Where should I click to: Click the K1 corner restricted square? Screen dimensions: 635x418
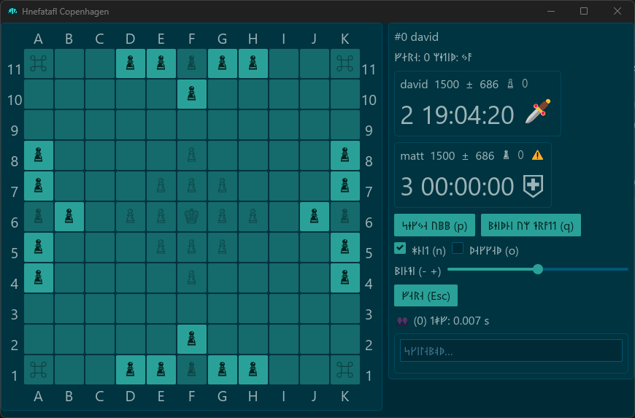[345, 370]
